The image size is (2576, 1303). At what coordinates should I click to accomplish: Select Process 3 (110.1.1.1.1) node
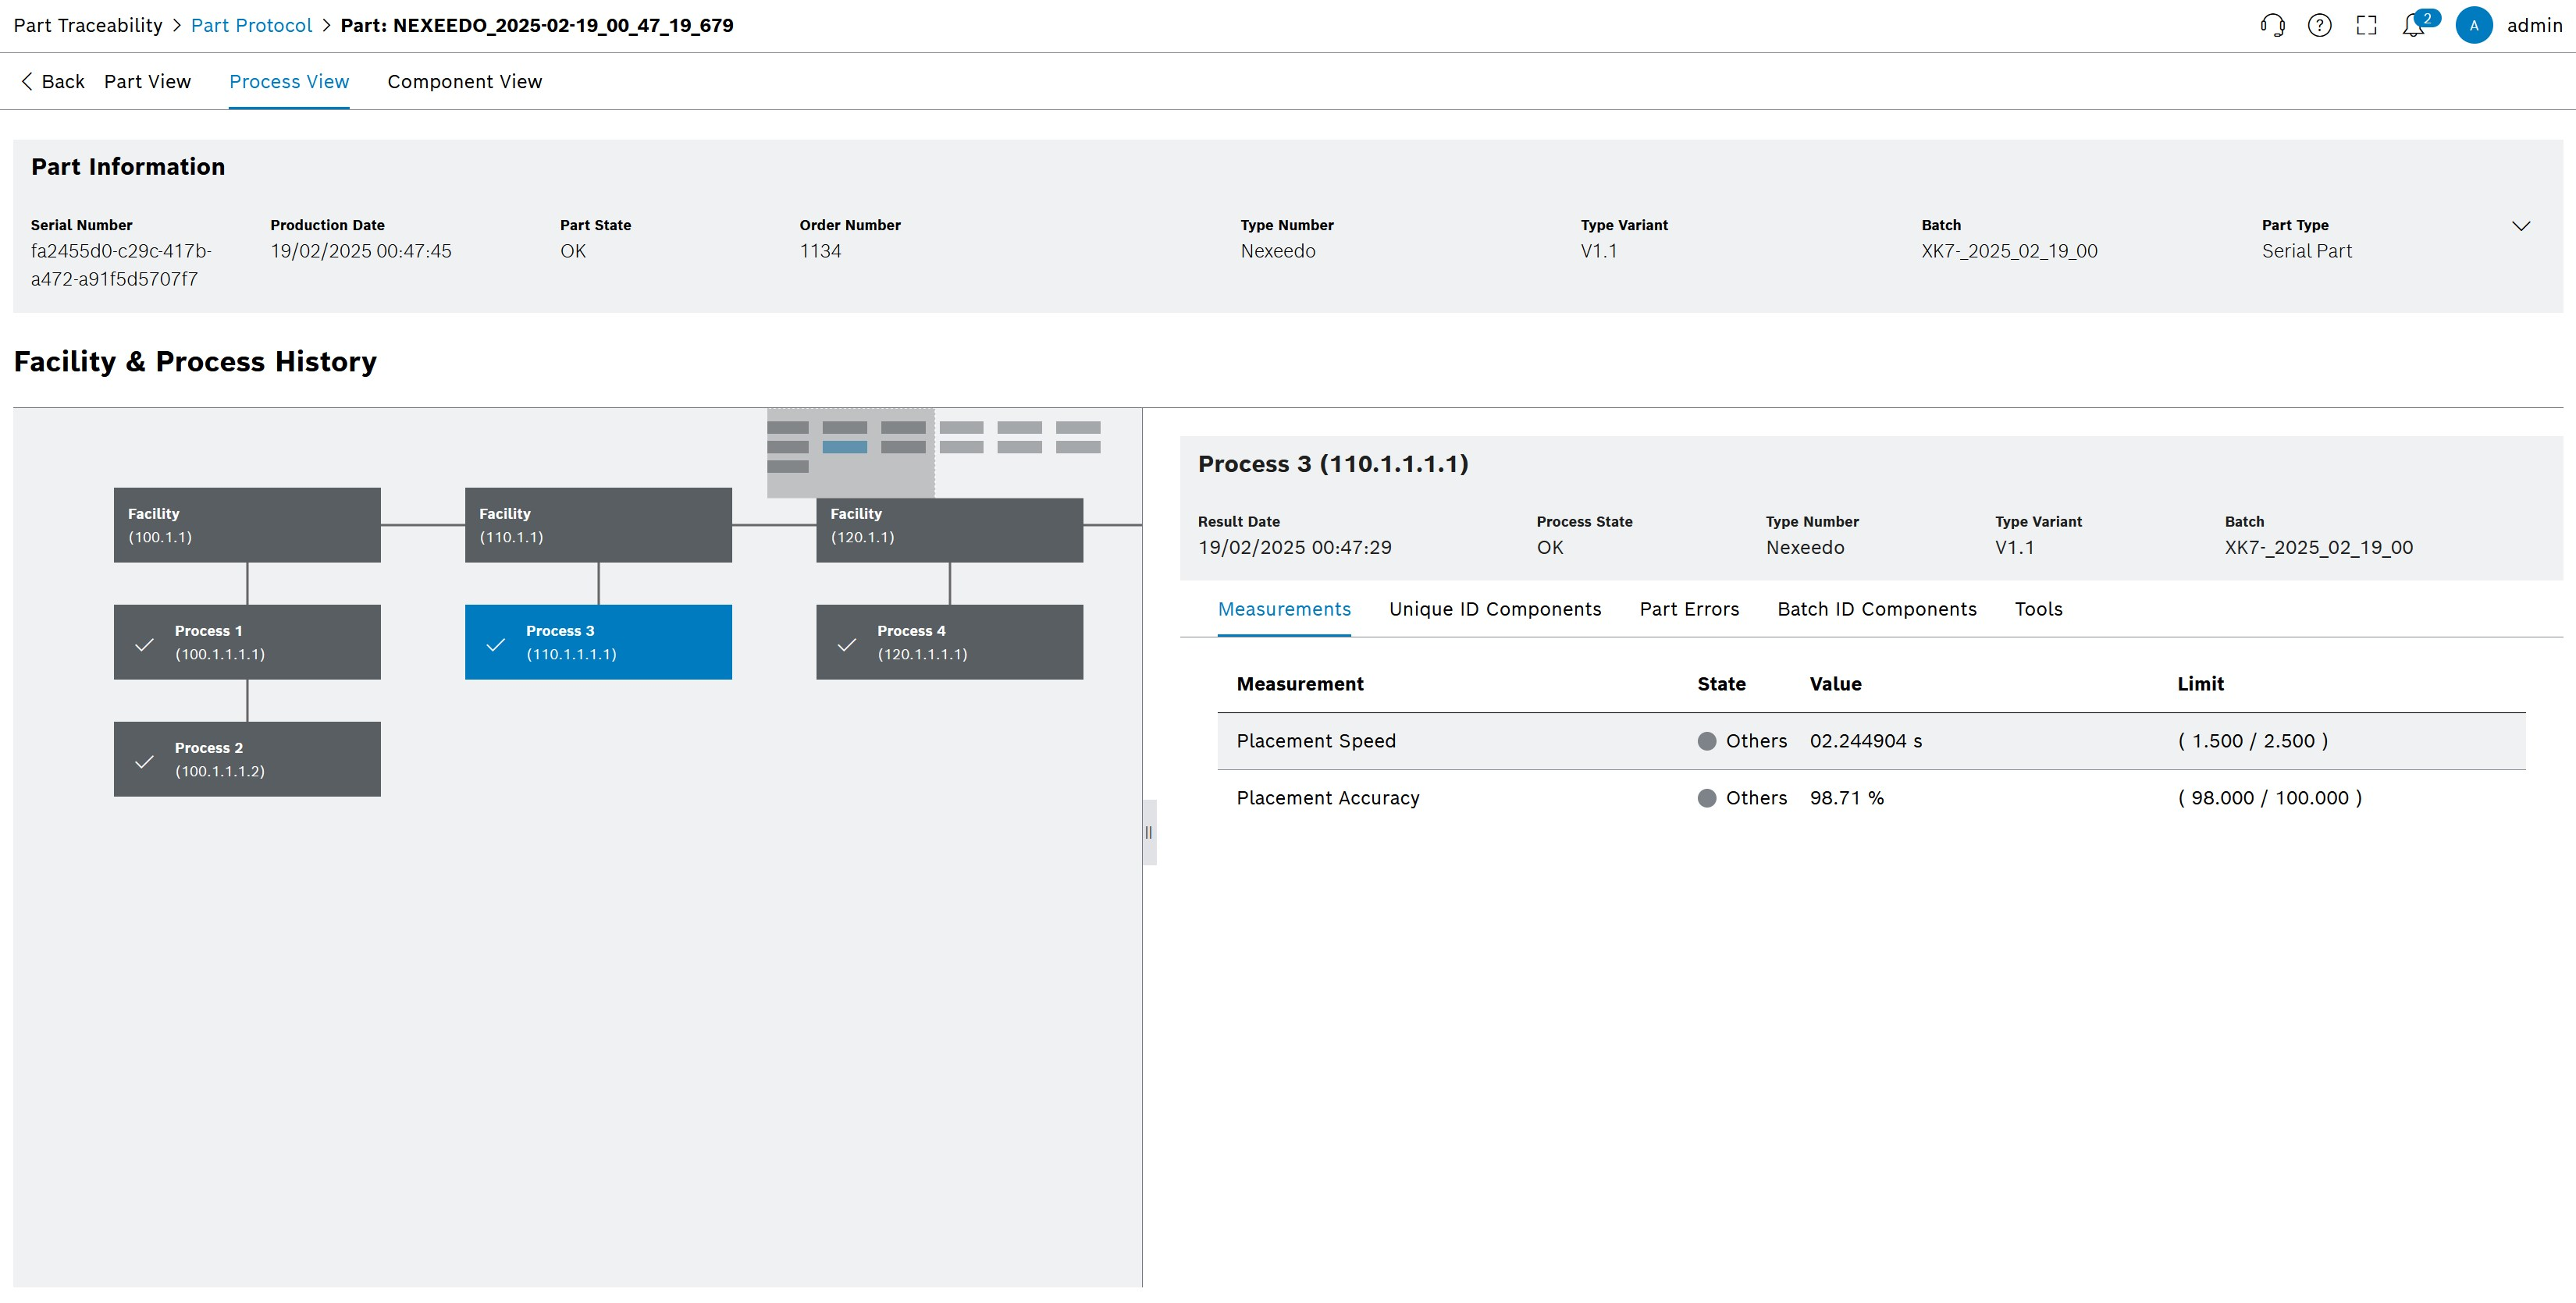[x=598, y=641]
